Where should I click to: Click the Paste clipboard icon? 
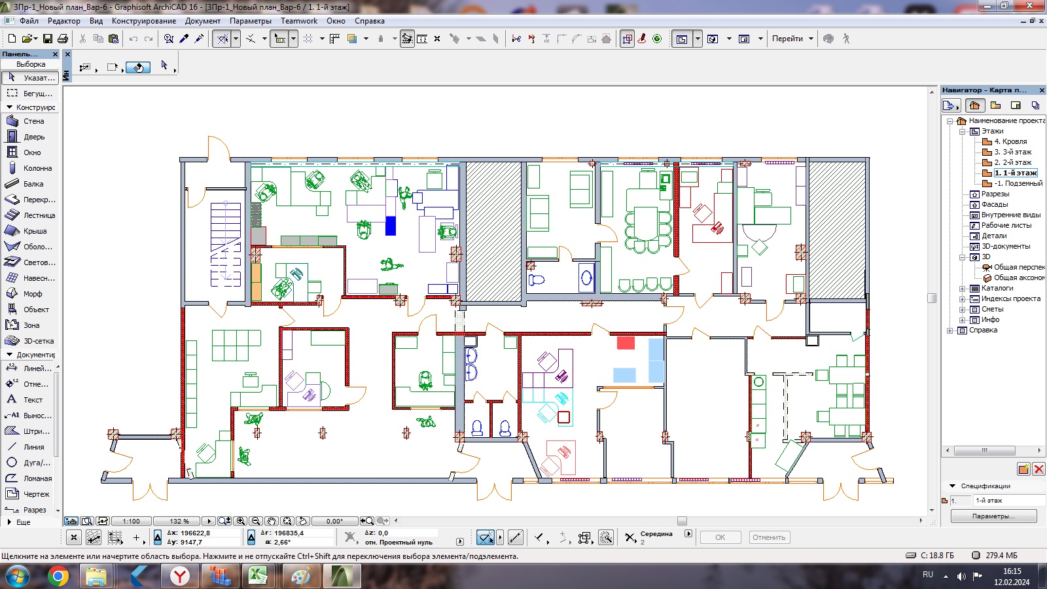tap(113, 39)
